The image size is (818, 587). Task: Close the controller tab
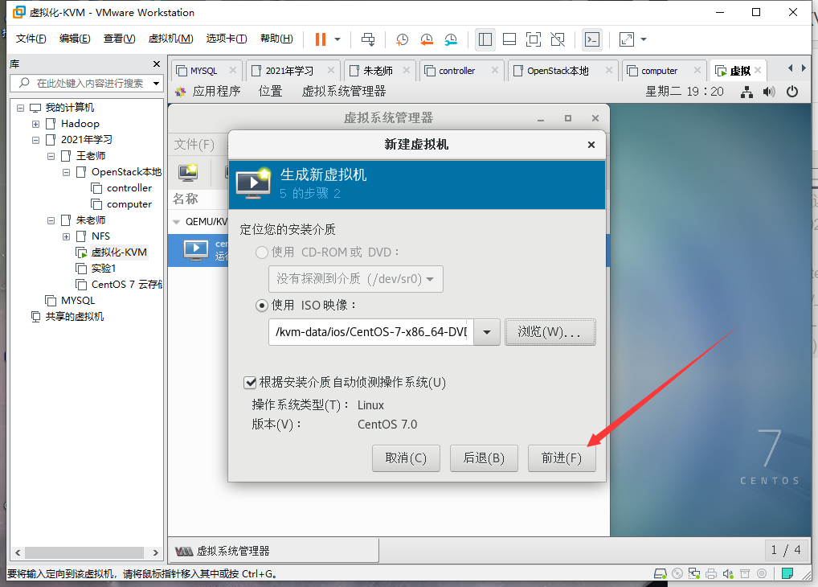[494, 70]
